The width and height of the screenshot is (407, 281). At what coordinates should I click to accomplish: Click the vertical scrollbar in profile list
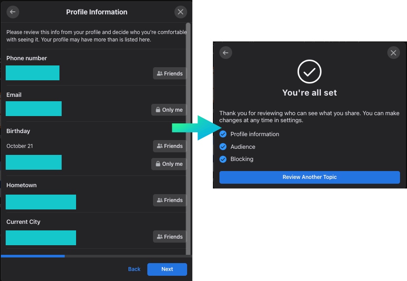click(x=188, y=131)
